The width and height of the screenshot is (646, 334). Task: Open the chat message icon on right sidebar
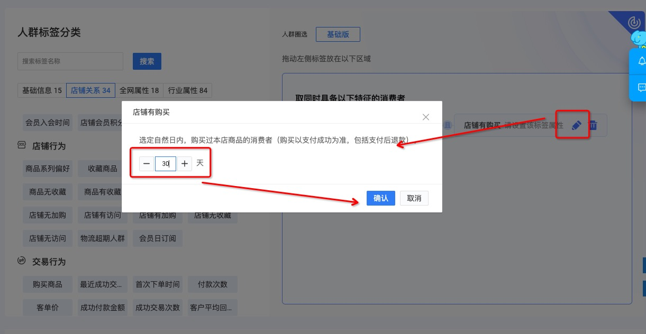(x=642, y=88)
